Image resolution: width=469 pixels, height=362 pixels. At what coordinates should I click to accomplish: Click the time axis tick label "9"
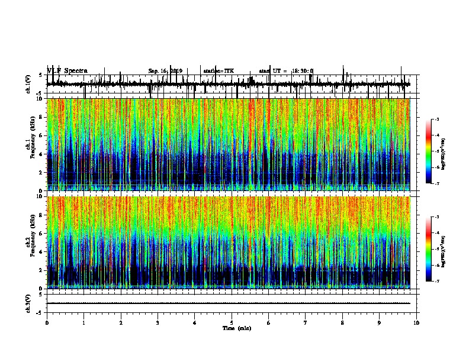[x=379, y=323]
